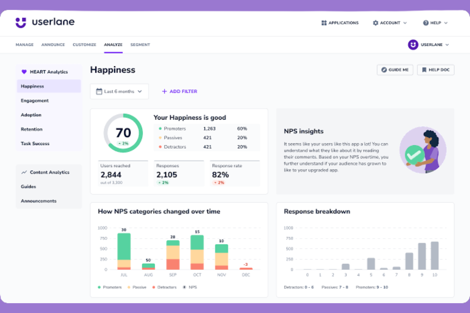
Task: Click the Help Doc button
Action: [x=436, y=70]
